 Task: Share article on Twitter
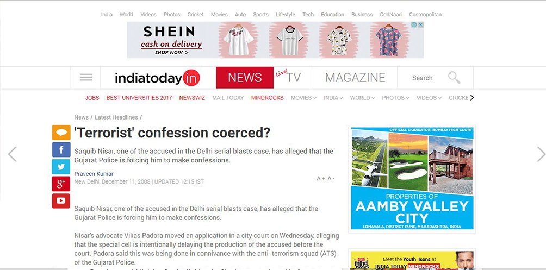pos(61,167)
